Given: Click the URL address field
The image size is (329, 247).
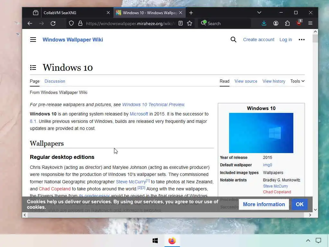Looking at the screenshot, I should [x=130, y=23].
